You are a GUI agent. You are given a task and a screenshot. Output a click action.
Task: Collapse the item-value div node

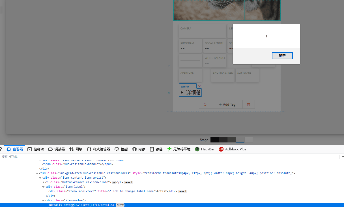pos(43,201)
